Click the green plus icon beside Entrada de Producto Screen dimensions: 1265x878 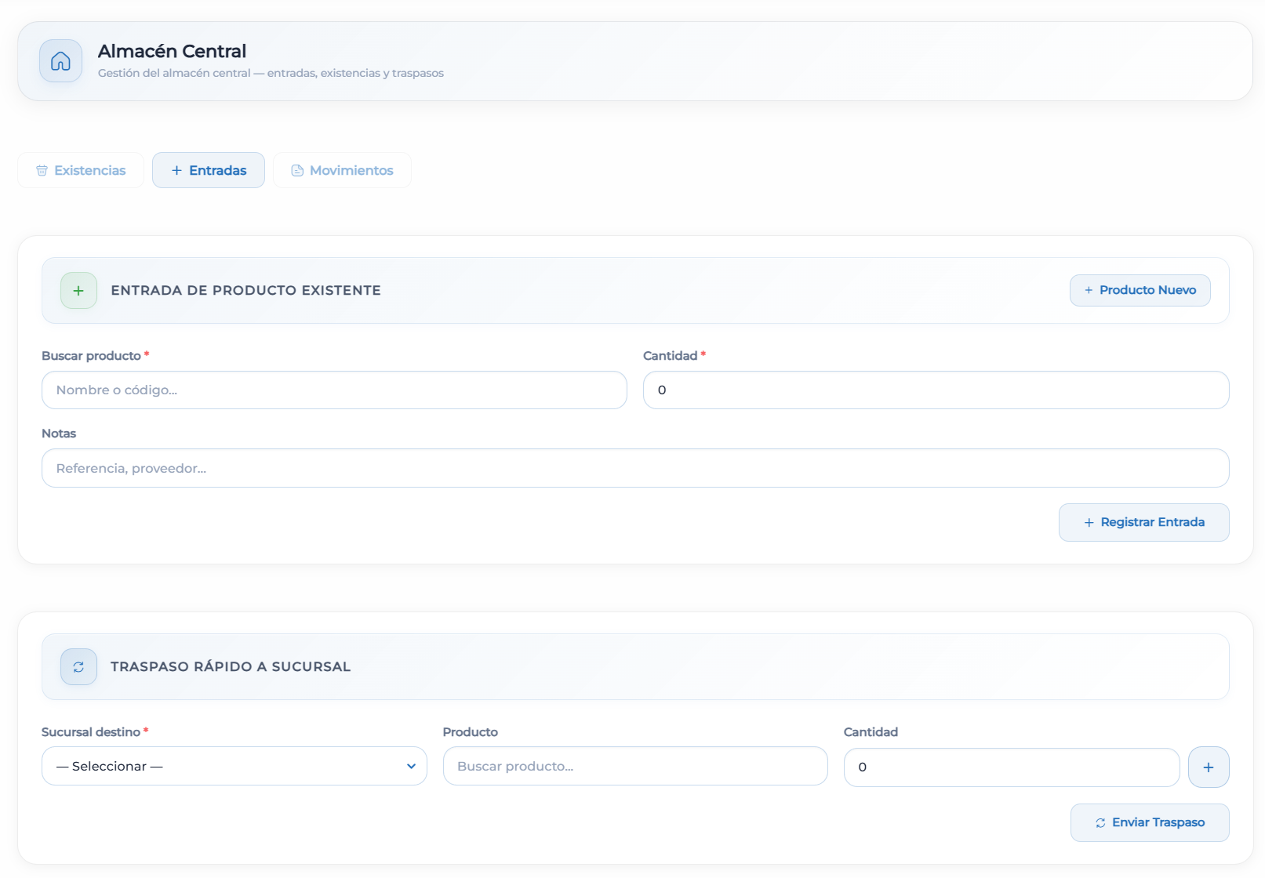coord(78,291)
